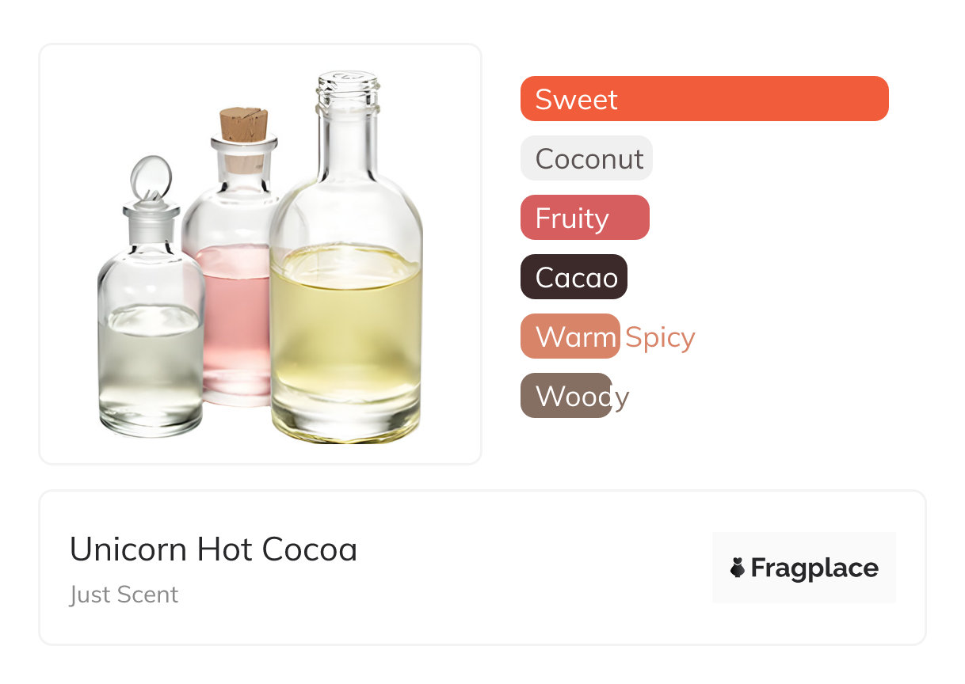The width and height of the screenshot is (965, 684).
Task: Choose the dark brown Cacao accord
Action: [x=574, y=277]
